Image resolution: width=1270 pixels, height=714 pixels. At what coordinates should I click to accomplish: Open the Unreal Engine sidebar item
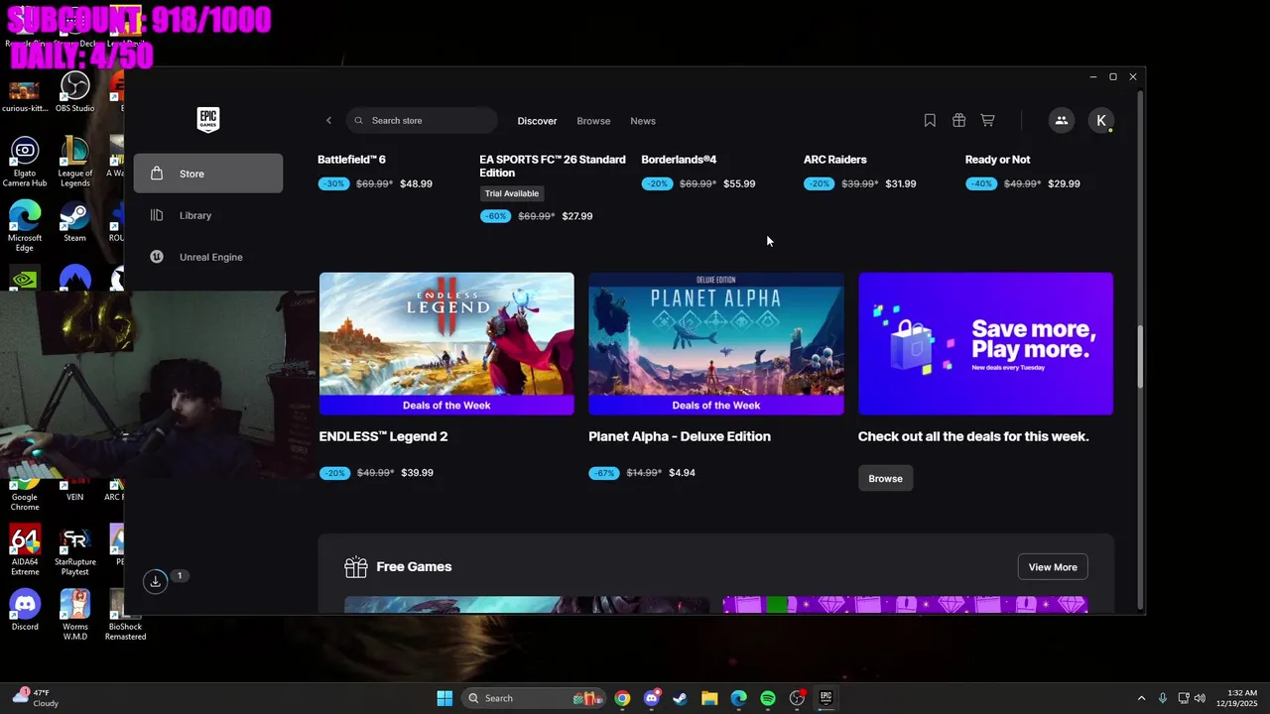[x=208, y=257]
